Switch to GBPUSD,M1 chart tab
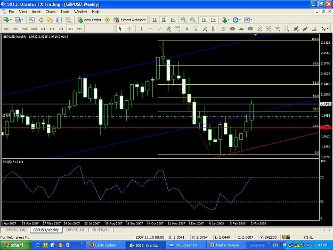 [75, 230]
